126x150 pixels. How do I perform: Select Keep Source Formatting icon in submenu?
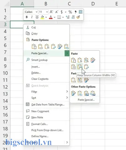pyautogui.click(x=93, y=60)
